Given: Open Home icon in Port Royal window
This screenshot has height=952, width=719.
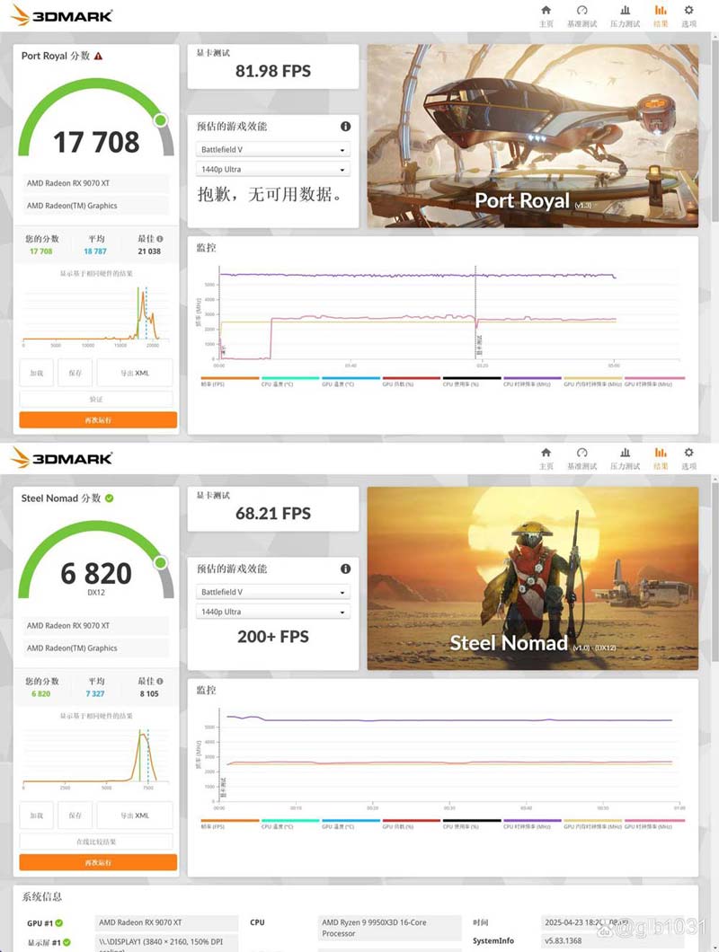Looking at the screenshot, I should click(546, 10).
